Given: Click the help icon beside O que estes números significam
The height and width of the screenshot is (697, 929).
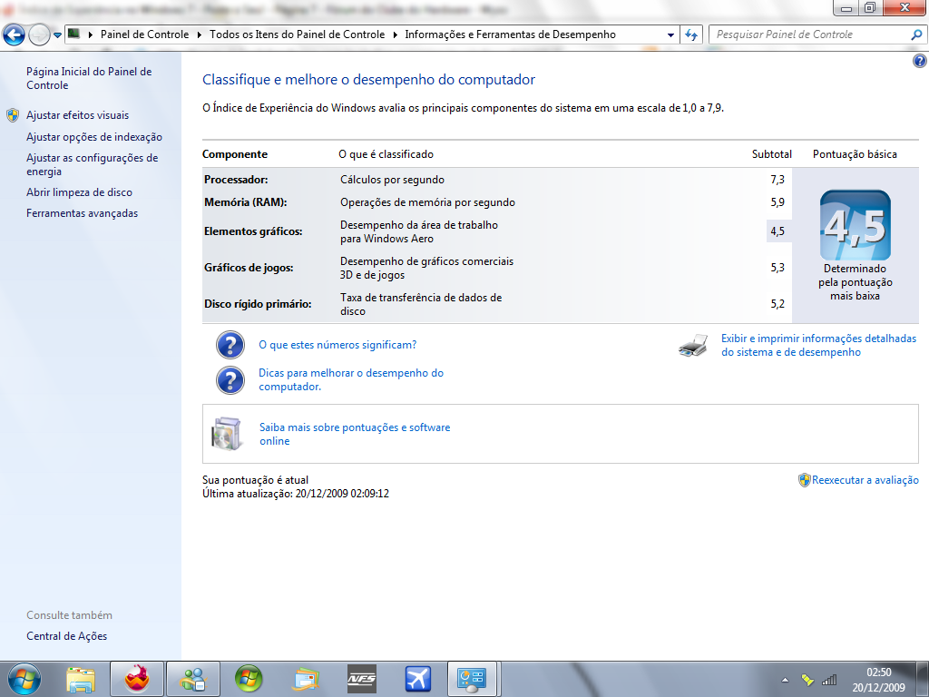Looking at the screenshot, I should pos(230,345).
